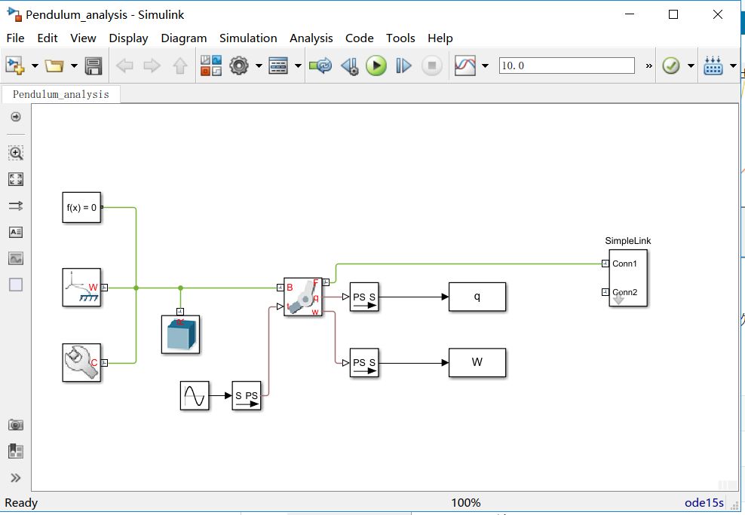The width and height of the screenshot is (745, 515).
Task: Toggle the area rectangle palette tool
Action: 16,285
